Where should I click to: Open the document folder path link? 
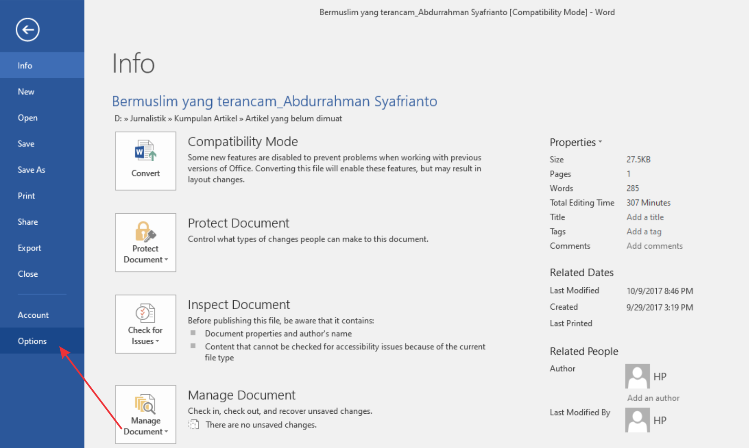[228, 118]
